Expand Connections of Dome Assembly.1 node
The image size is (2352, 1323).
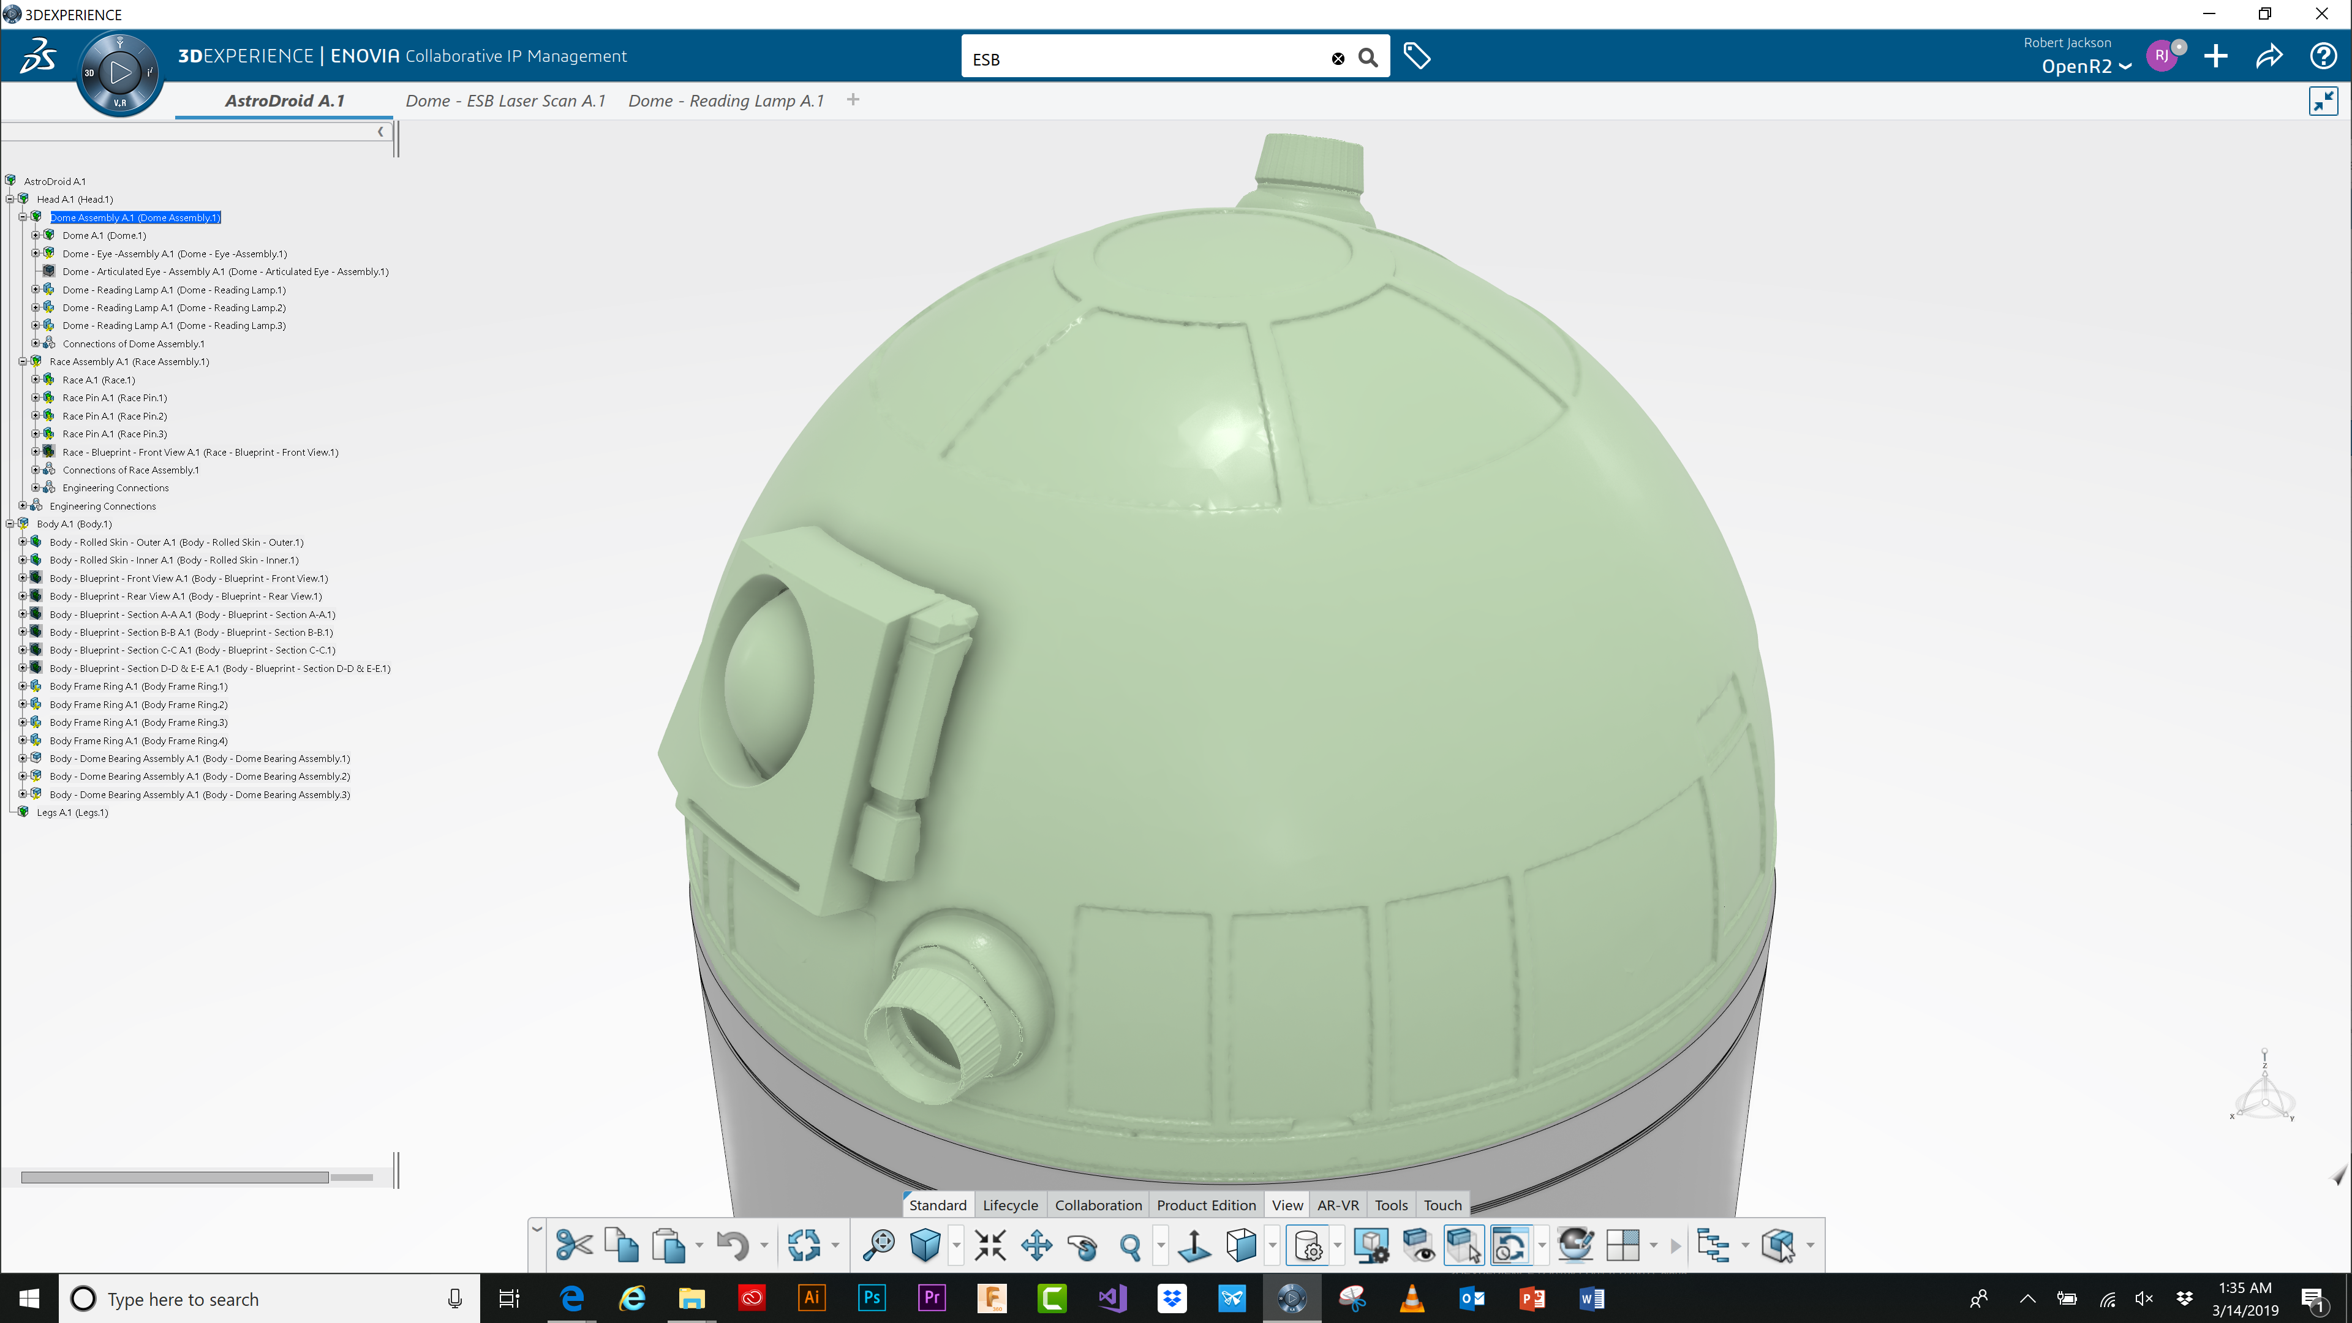(x=36, y=344)
